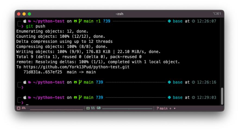
Task: Click the terminal vertical scrollbar thumb
Action: coord(222,96)
